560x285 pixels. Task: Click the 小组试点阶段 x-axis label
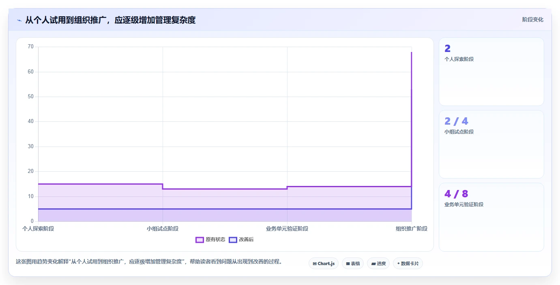163,229
